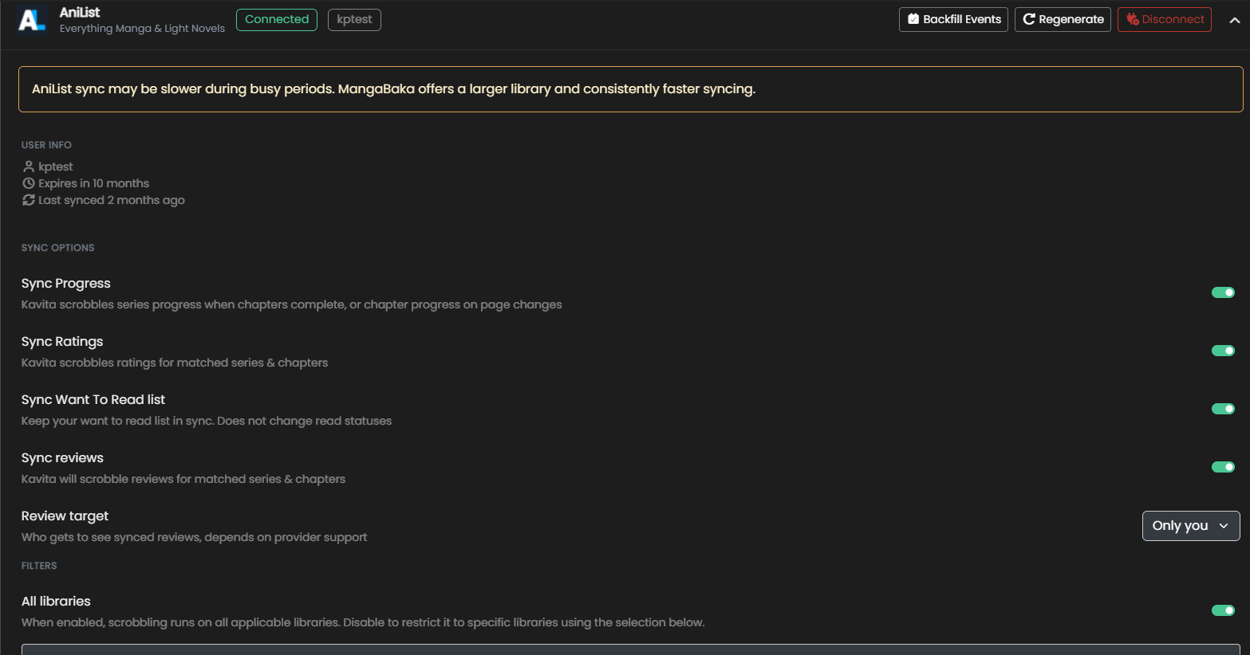Click the Sync reviews description text
Image resolution: width=1250 pixels, height=655 pixels.
click(x=183, y=479)
